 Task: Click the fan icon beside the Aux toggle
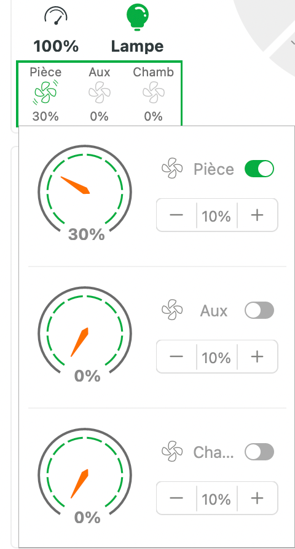coord(172,310)
